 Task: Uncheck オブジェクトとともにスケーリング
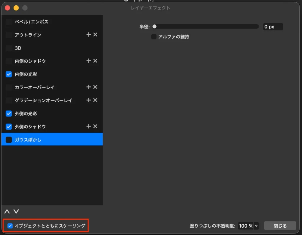(10, 226)
